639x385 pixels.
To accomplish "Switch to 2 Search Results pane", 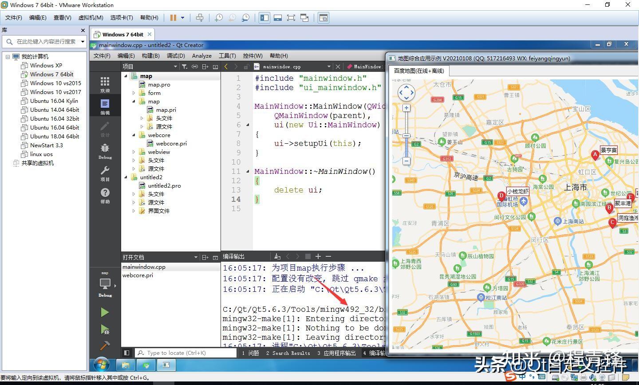I will click(288, 353).
